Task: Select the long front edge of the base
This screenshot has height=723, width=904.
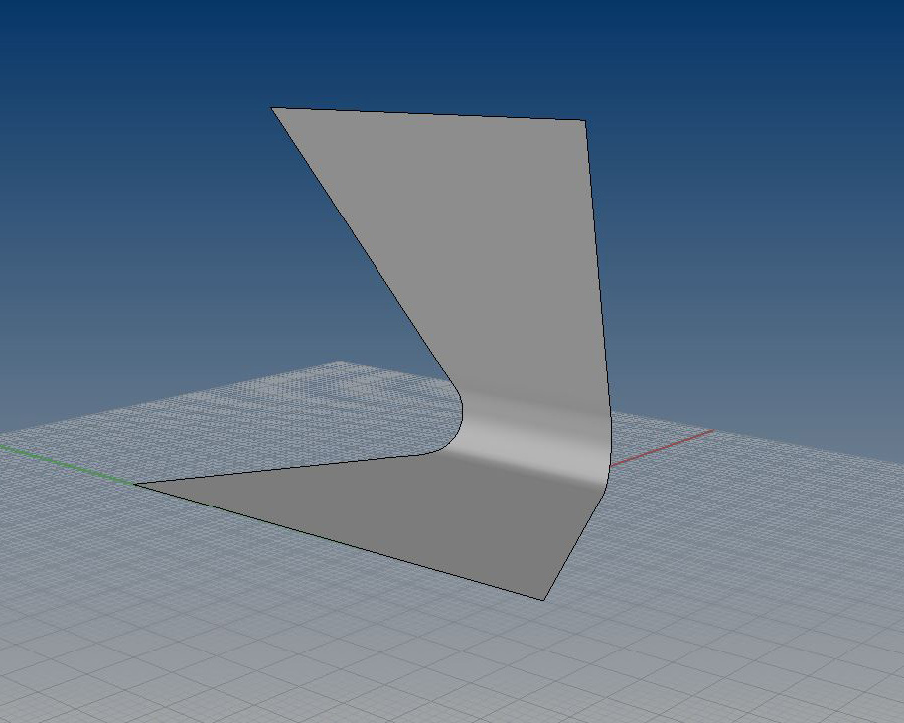Action: click(338, 541)
